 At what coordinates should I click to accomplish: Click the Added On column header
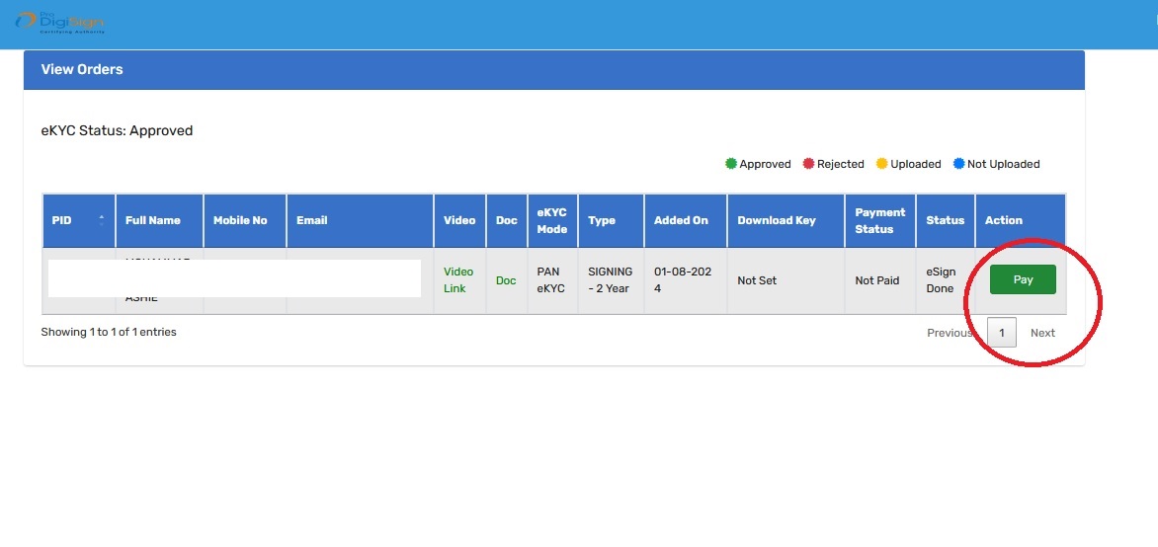pyautogui.click(x=681, y=220)
